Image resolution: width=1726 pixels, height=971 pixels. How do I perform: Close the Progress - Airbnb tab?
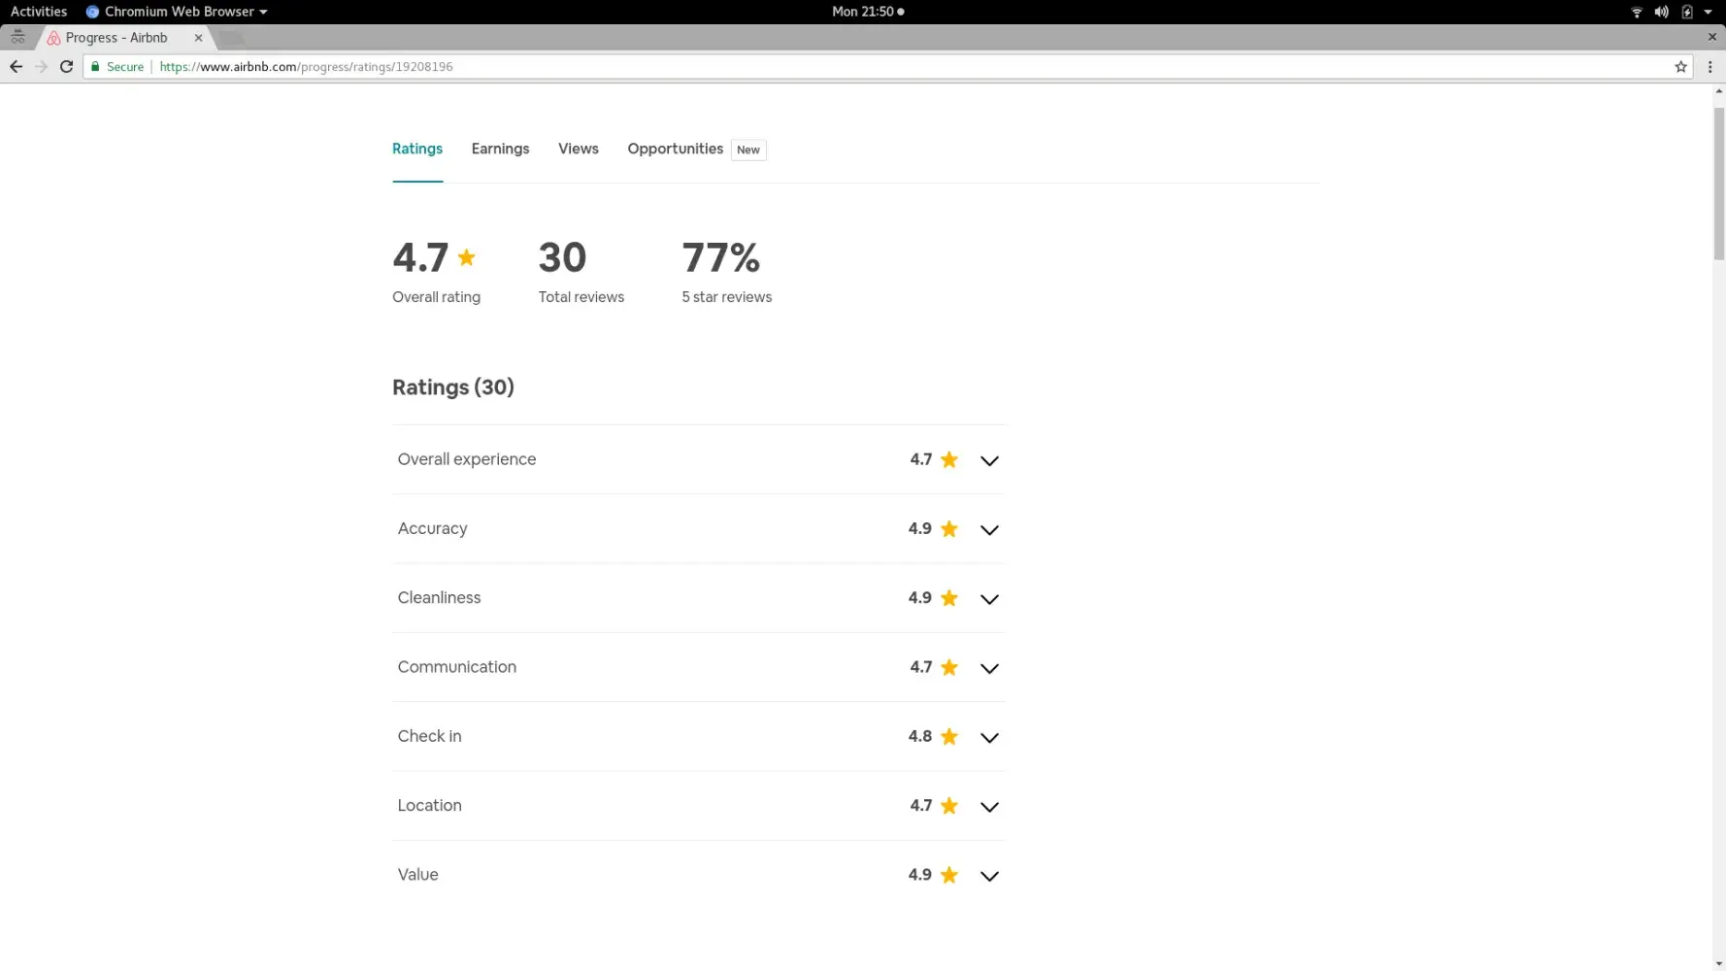pyautogui.click(x=198, y=38)
